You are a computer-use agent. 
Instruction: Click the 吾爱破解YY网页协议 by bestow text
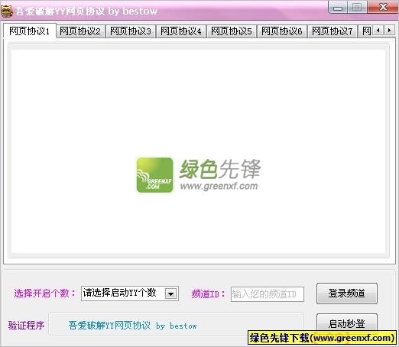(x=132, y=326)
